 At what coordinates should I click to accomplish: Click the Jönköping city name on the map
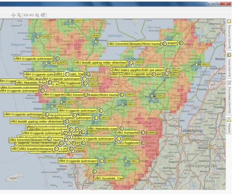pyautogui.click(x=192, y=131)
